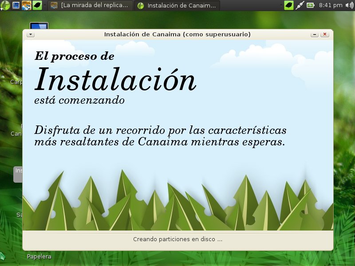Switch to 'La mirada del replica...' taskbar window
355x266 pixels.
tap(91, 6)
